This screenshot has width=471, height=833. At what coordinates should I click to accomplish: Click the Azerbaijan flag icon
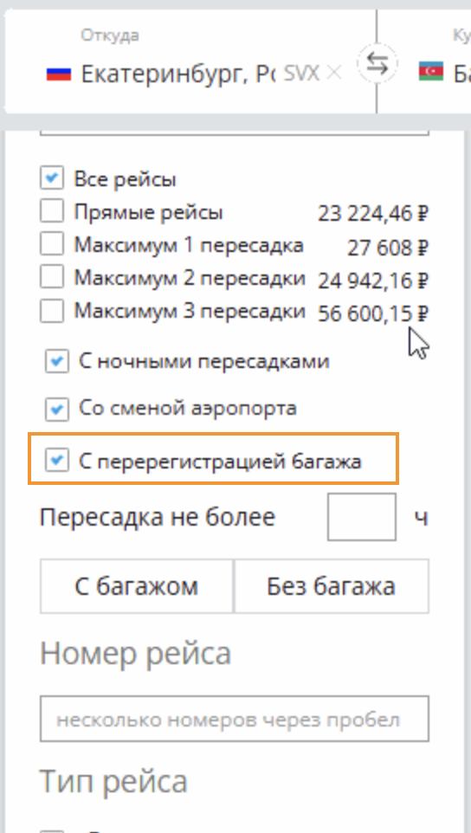coord(430,71)
